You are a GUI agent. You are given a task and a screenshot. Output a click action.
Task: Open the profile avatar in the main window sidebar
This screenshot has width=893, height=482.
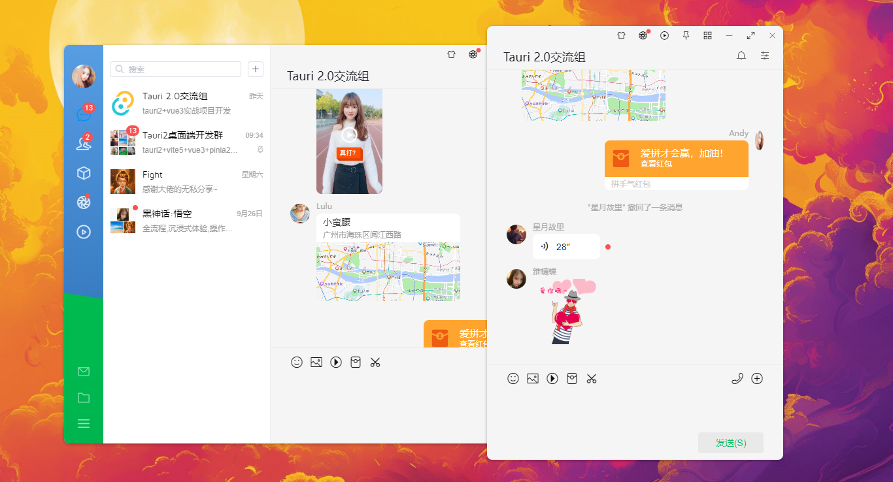pyautogui.click(x=84, y=76)
